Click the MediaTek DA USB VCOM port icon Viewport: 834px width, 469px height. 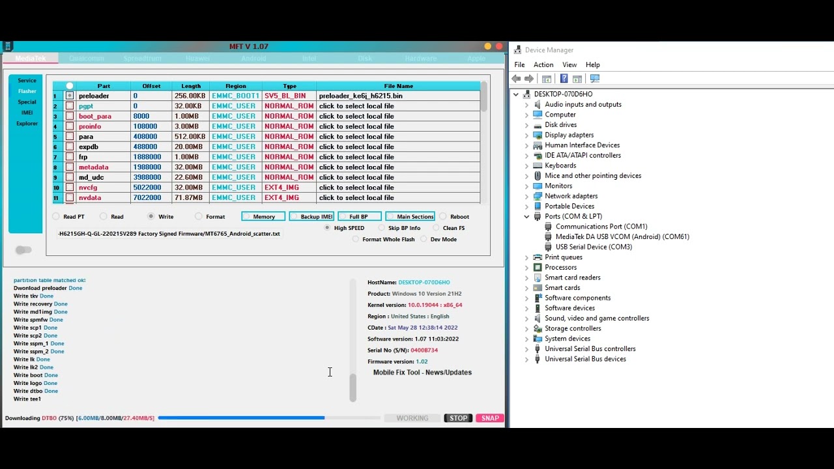pos(548,237)
